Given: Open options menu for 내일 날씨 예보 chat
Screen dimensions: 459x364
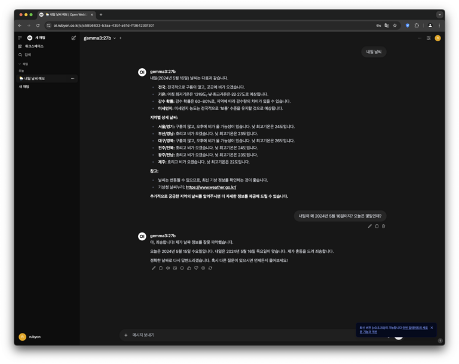Looking at the screenshot, I should click(x=73, y=78).
